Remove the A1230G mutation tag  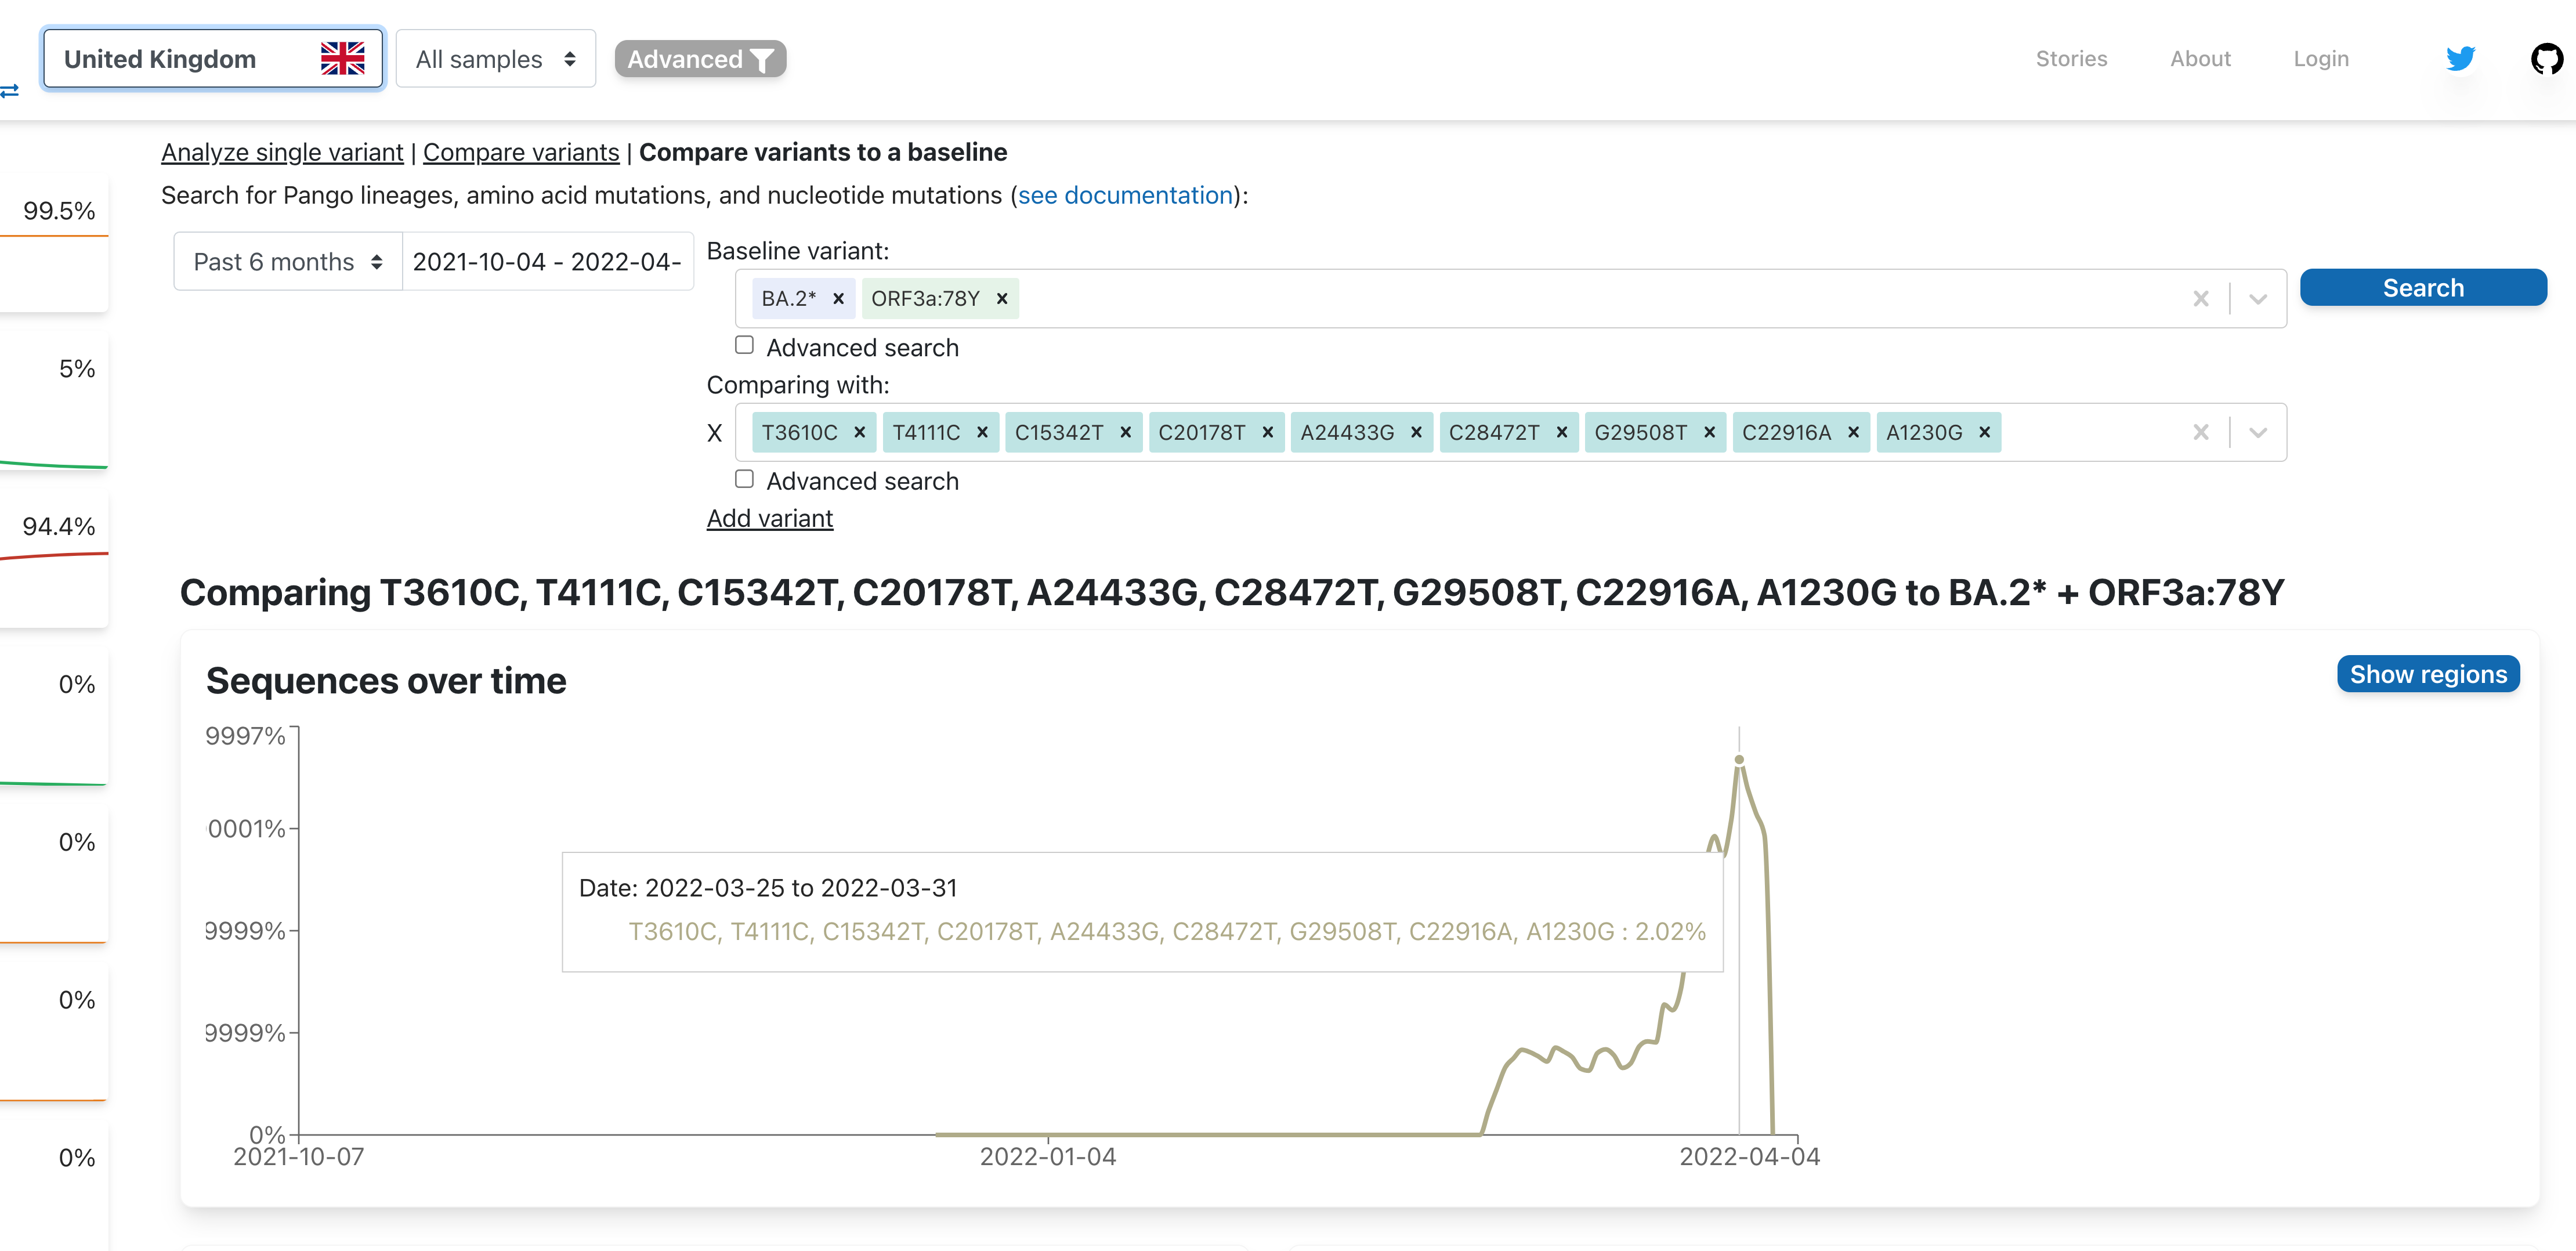click(x=1984, y=433)
